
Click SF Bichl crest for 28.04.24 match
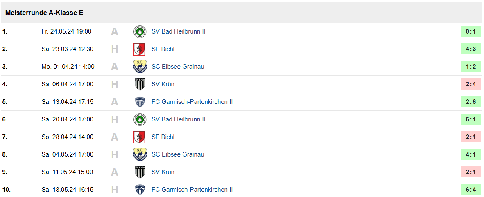(x=140, y=137)
